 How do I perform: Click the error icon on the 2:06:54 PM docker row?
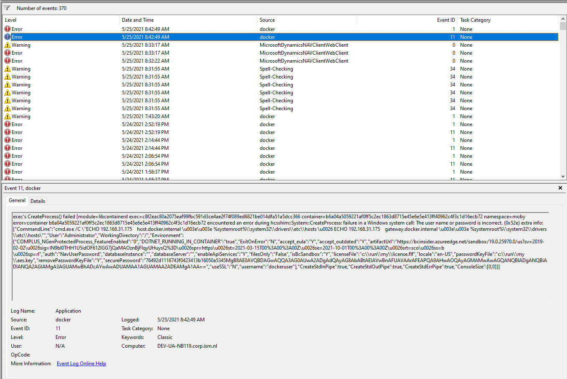[x=7, y=156]
